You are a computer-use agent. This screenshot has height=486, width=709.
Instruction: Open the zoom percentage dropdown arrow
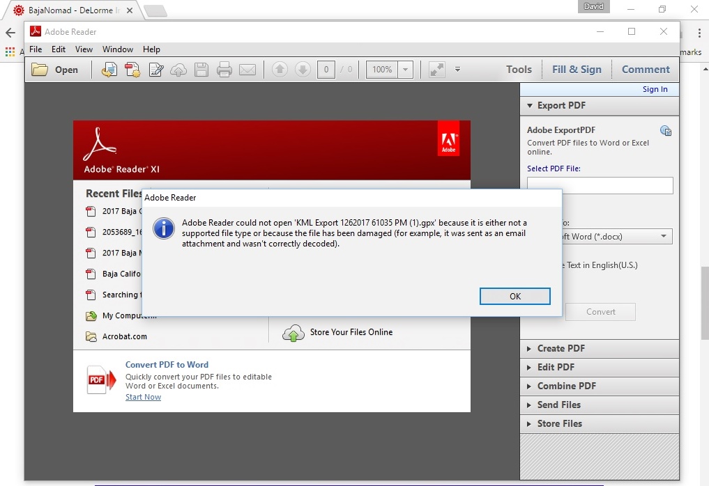(x=405, y=70)
